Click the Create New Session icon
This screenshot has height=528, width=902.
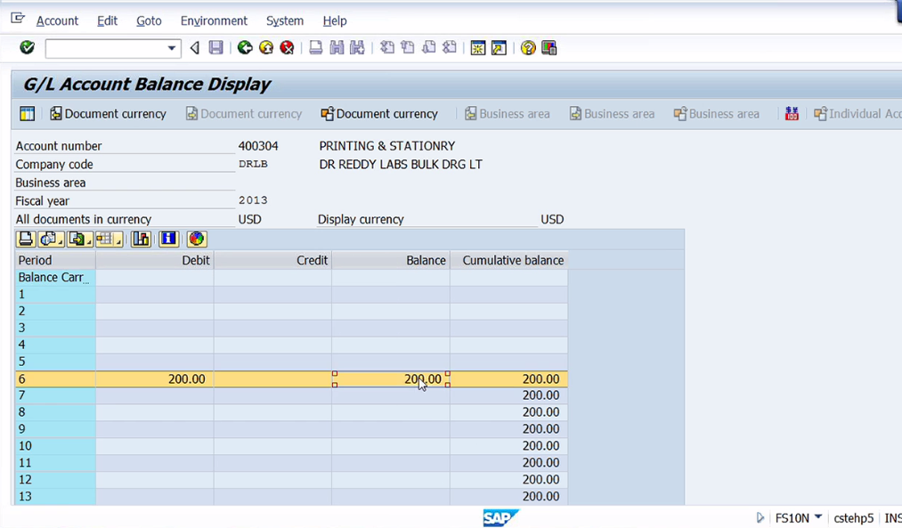(478, 48)
